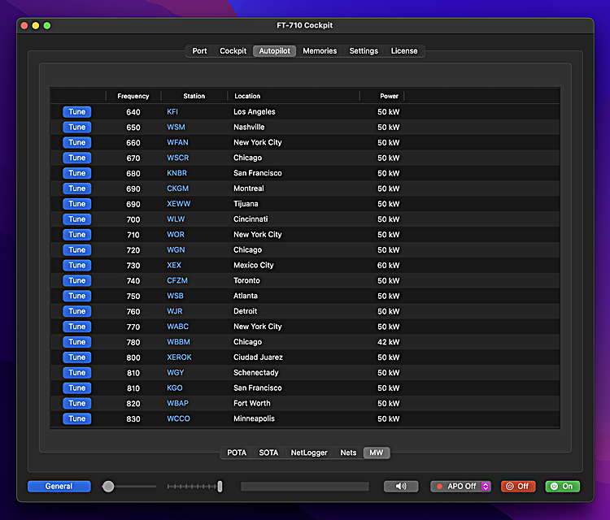Select the Autopilot tab
This screenshot has height=520, width=610.
[275, 51]
